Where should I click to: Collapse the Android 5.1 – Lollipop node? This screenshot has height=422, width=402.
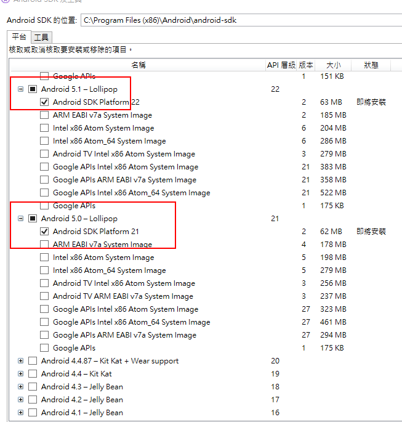20,89
